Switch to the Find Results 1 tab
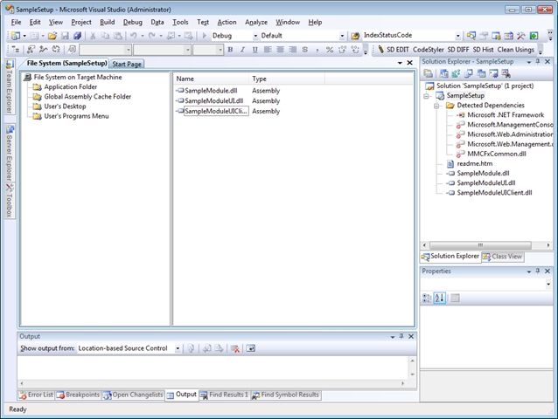This screenshot has height=419, width=558. (224, 395)
